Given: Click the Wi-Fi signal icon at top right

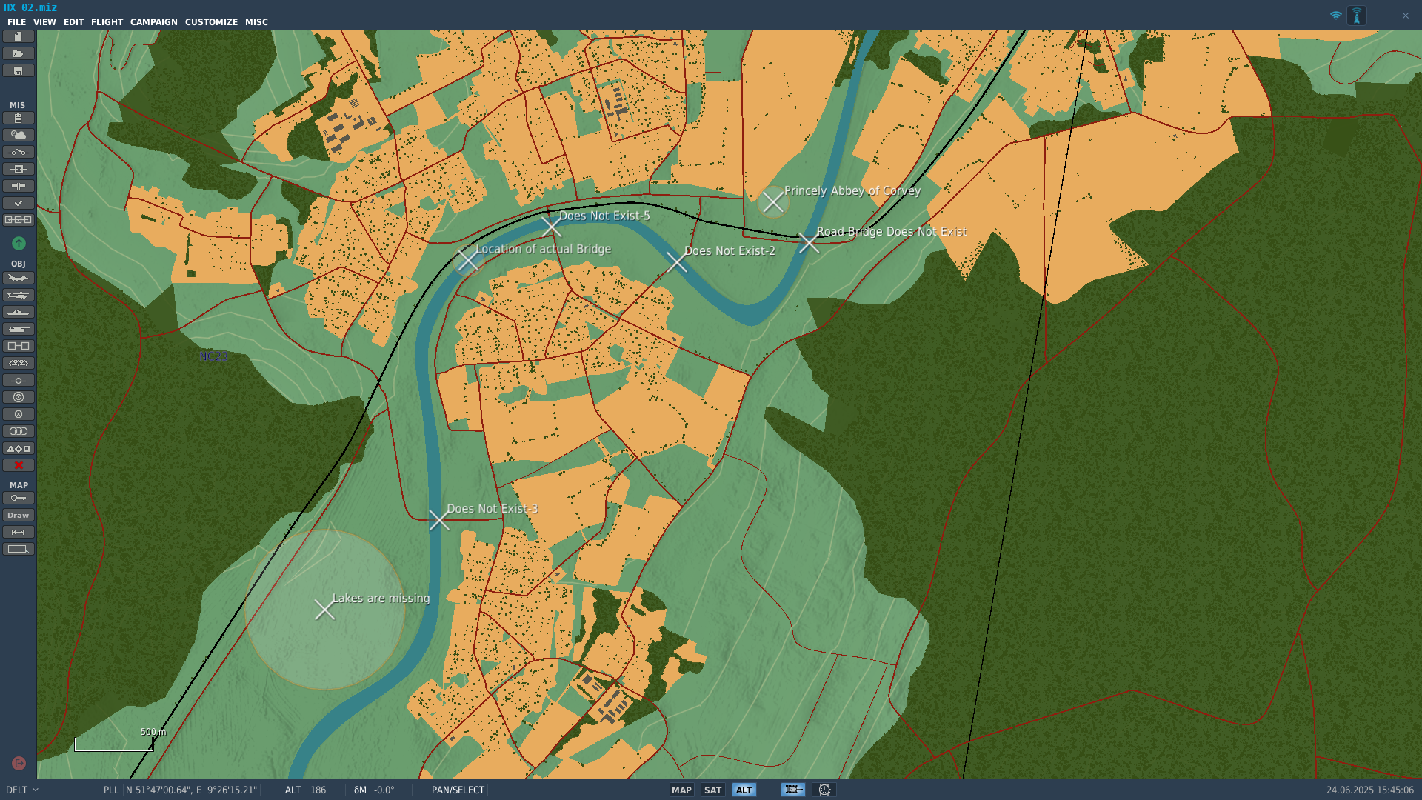Looking at the screenshot, I should point(1335,15).
